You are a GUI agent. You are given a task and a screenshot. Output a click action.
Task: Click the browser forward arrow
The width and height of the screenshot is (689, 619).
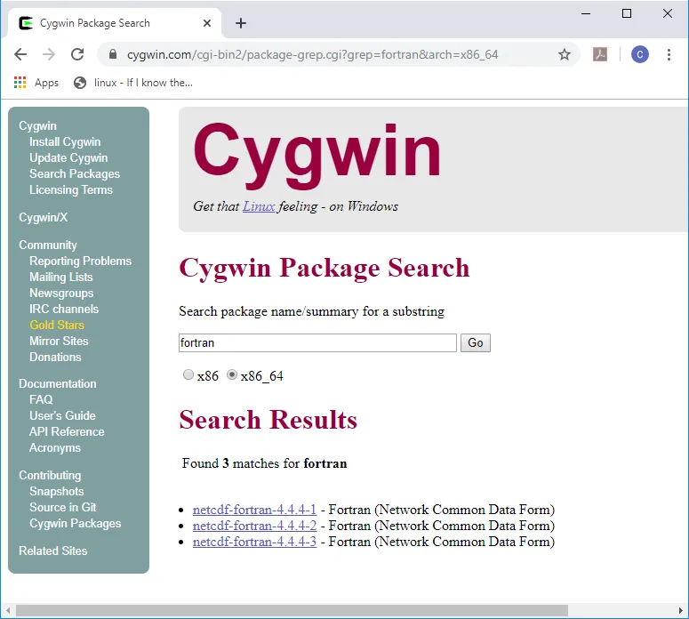click(49, 54)
